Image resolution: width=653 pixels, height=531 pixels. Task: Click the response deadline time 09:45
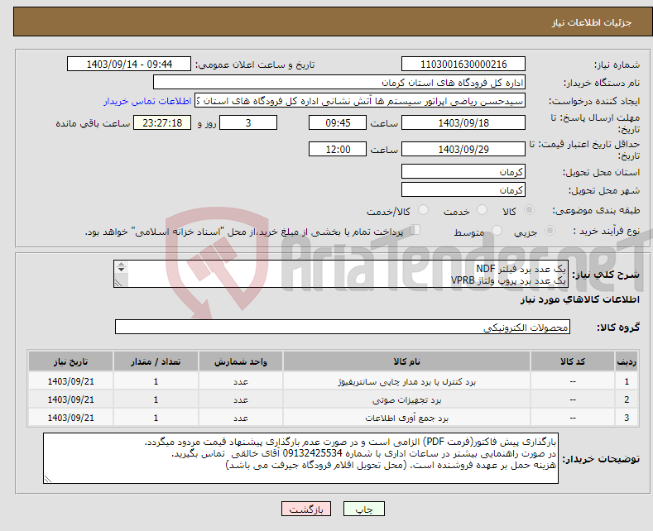click(x=338, y=122)
